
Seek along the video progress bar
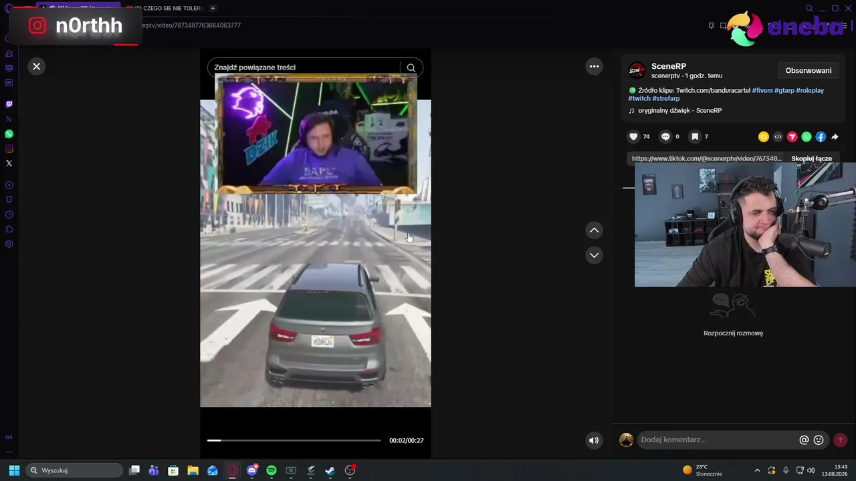[294, 440]
